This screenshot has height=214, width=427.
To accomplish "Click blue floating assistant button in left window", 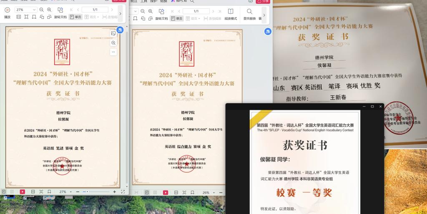I will coord(120,30).
